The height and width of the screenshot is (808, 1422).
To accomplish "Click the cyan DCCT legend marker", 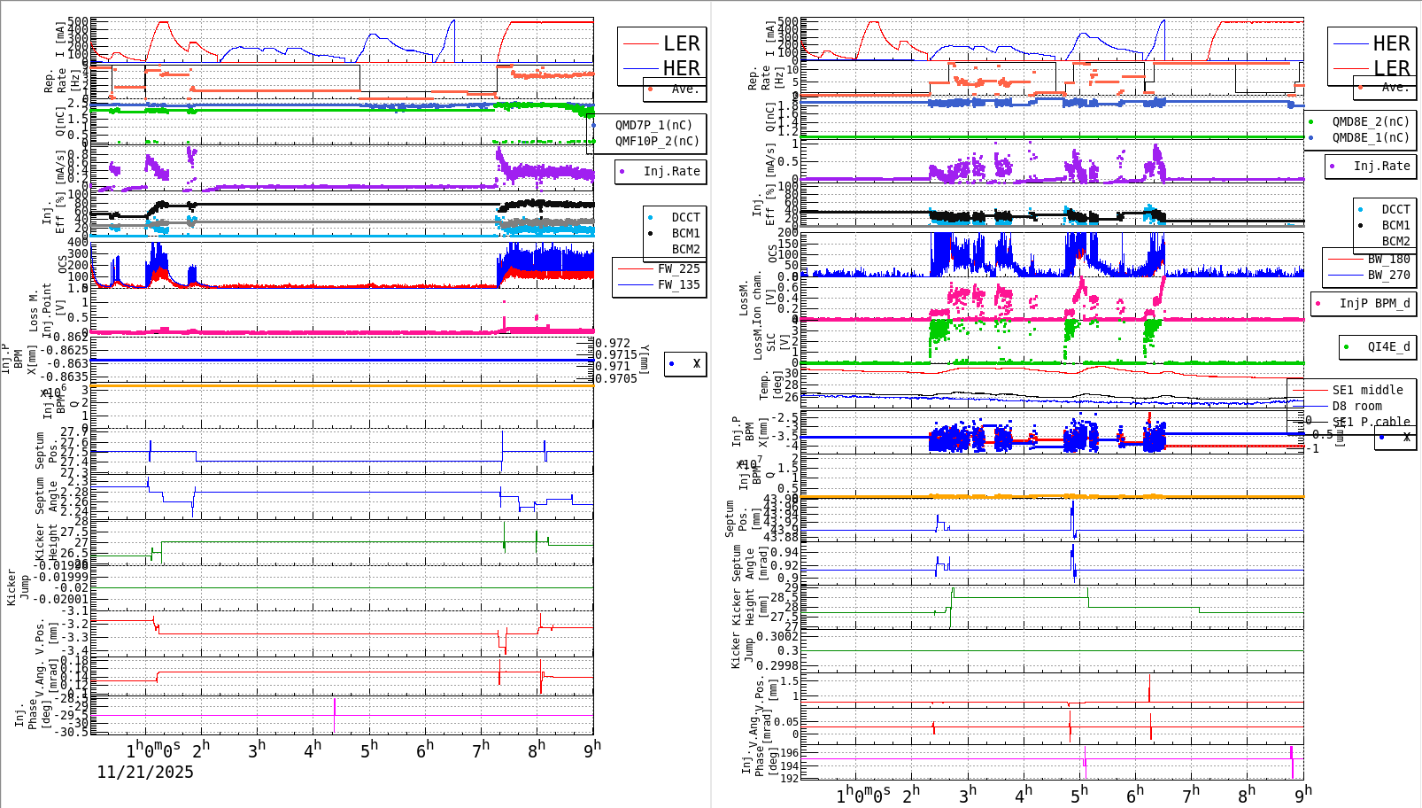I will [650, 216].
